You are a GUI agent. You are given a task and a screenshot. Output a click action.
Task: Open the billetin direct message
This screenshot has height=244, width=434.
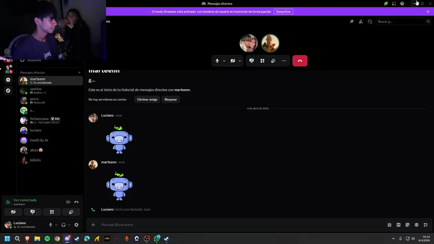(x=51, y=160)
